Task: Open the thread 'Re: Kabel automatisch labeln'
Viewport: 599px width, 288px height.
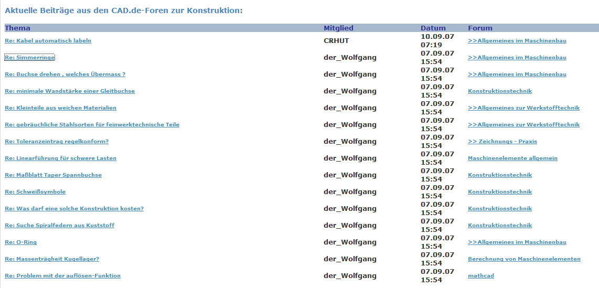Action: pos(48,41)
